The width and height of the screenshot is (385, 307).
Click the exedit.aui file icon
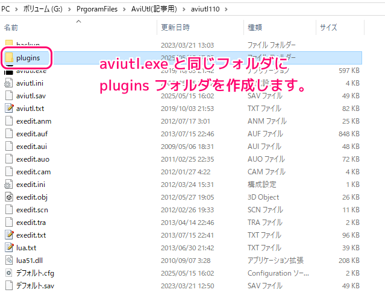coord(9,147)
